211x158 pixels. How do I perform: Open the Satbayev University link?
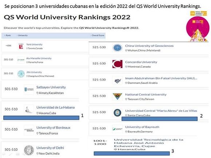tap(51, 87)
